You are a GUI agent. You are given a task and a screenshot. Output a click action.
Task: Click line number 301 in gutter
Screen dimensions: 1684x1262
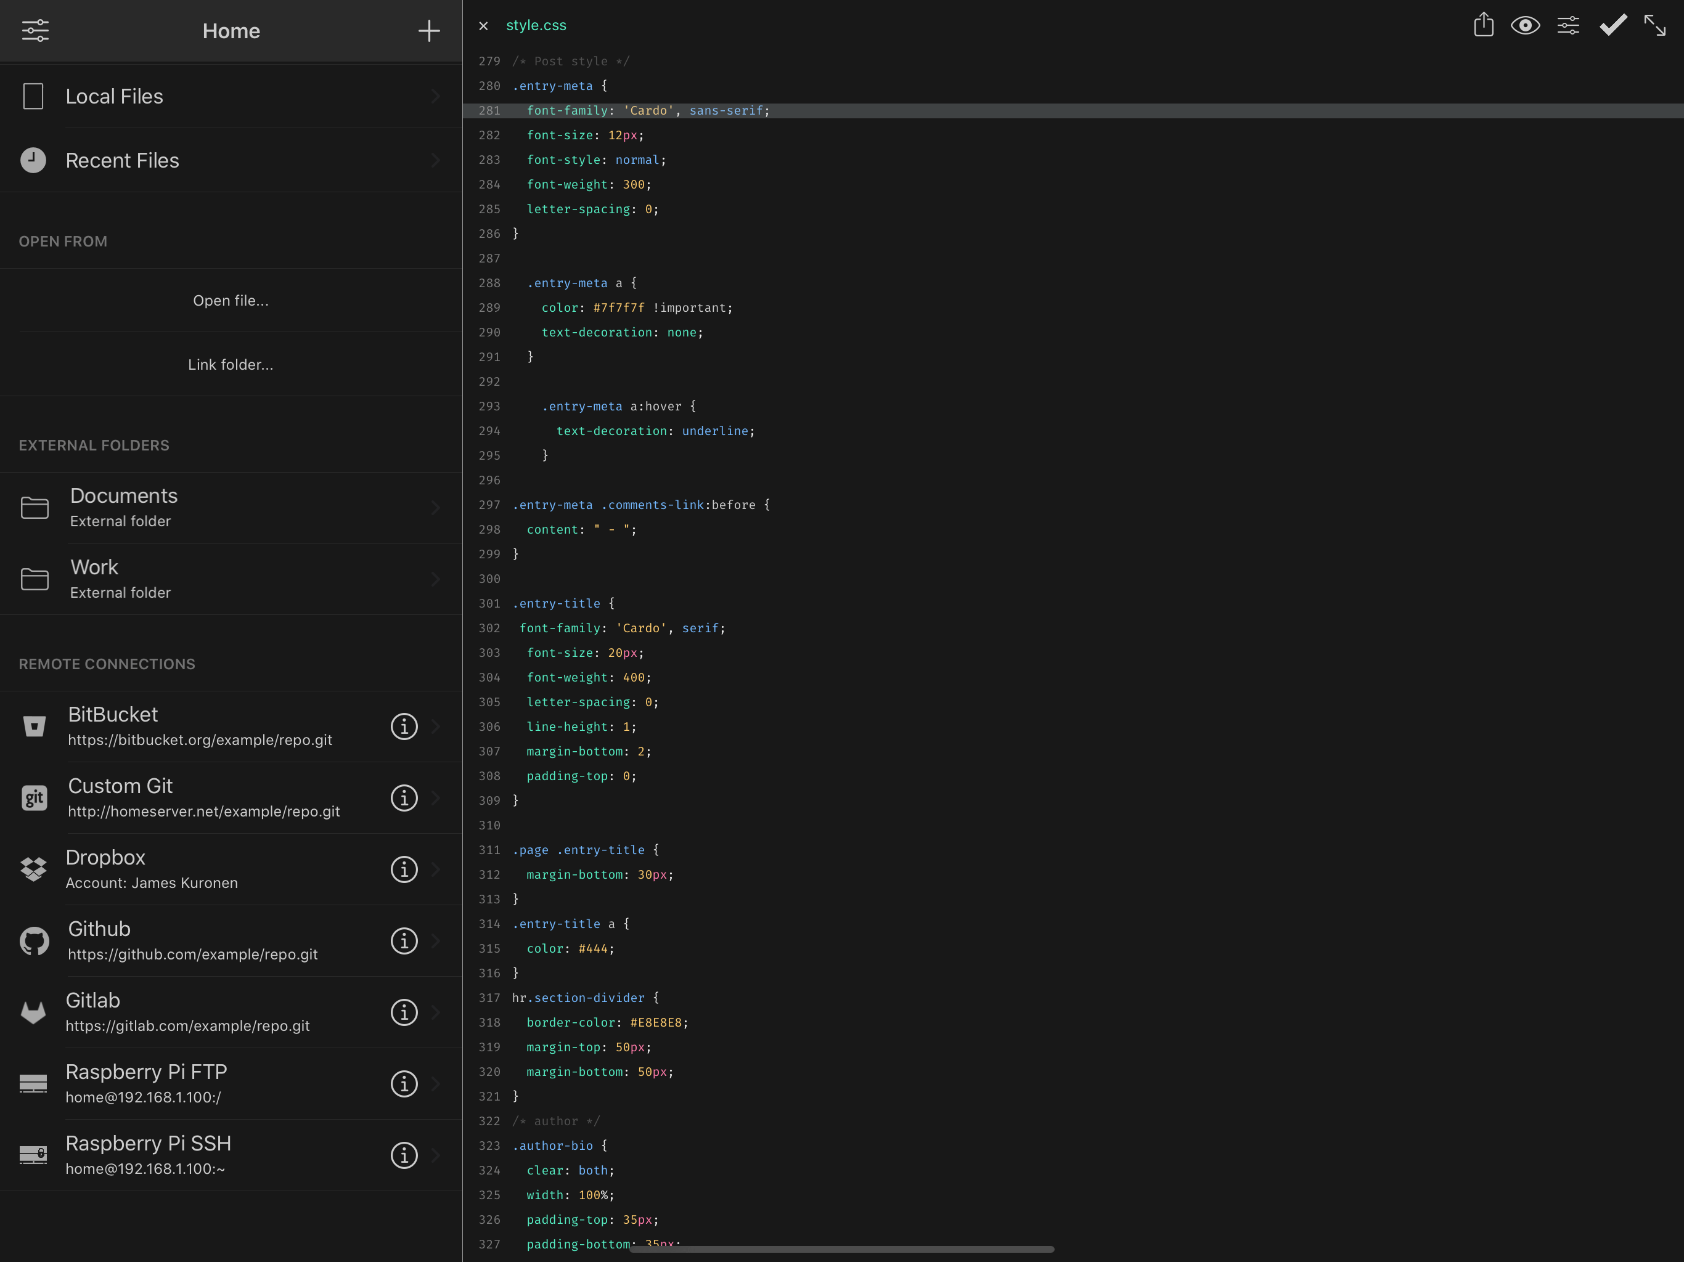(489, 604)
